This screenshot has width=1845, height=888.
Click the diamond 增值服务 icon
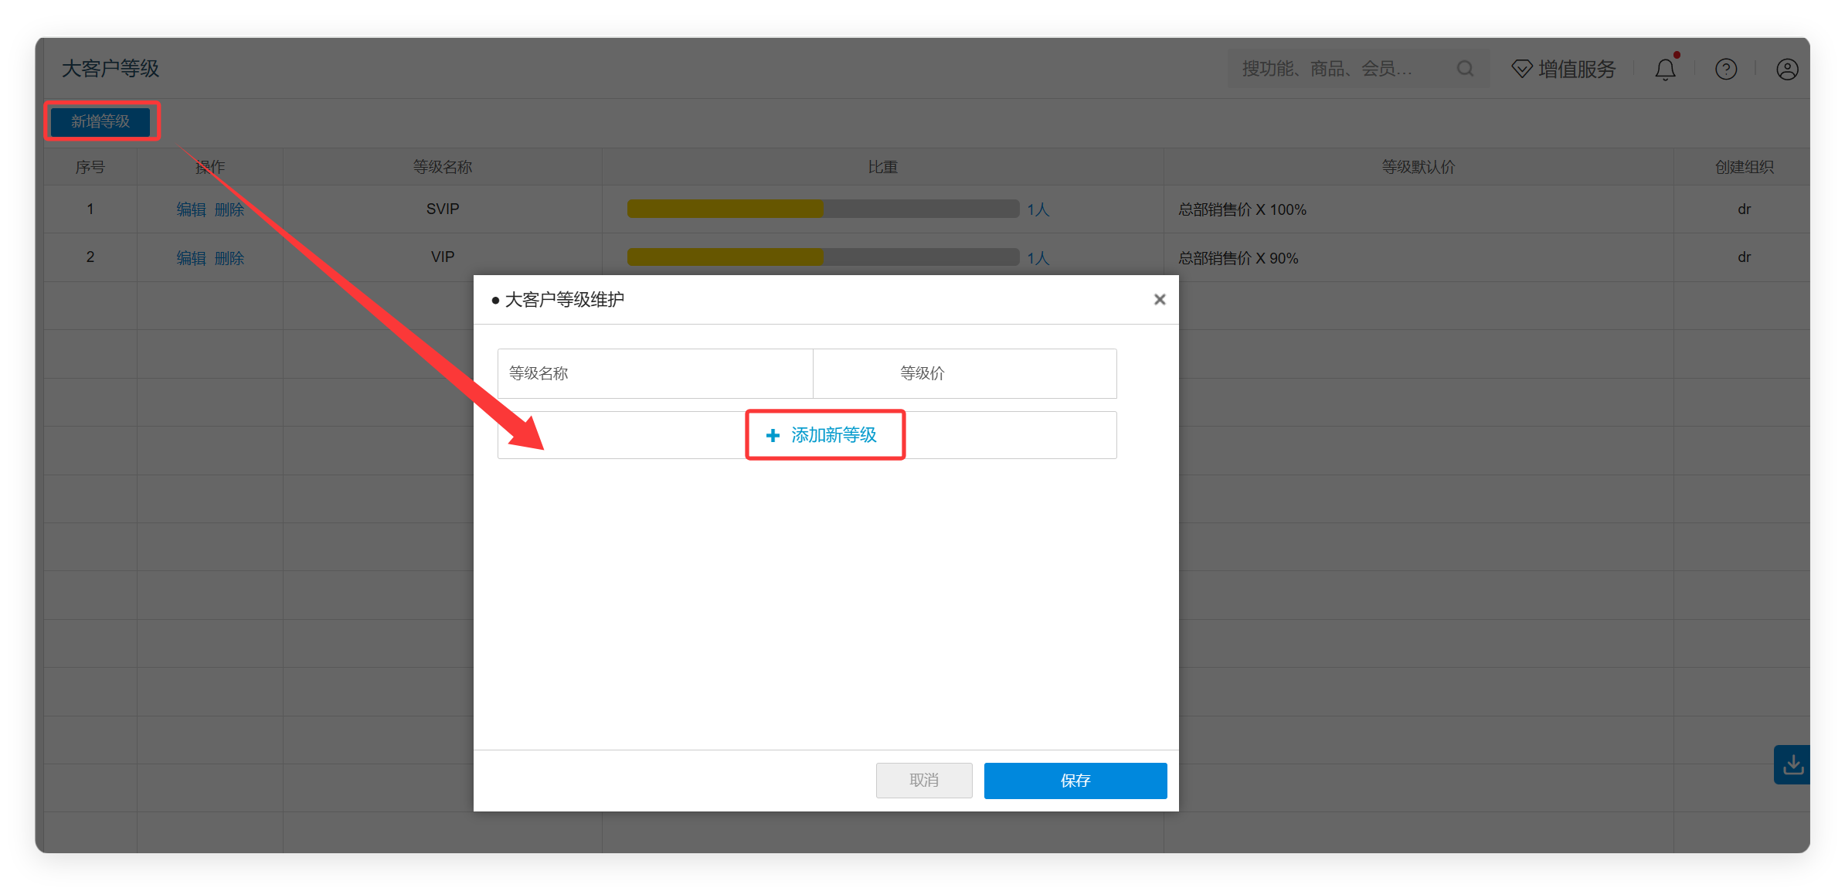click(1521, 69)
